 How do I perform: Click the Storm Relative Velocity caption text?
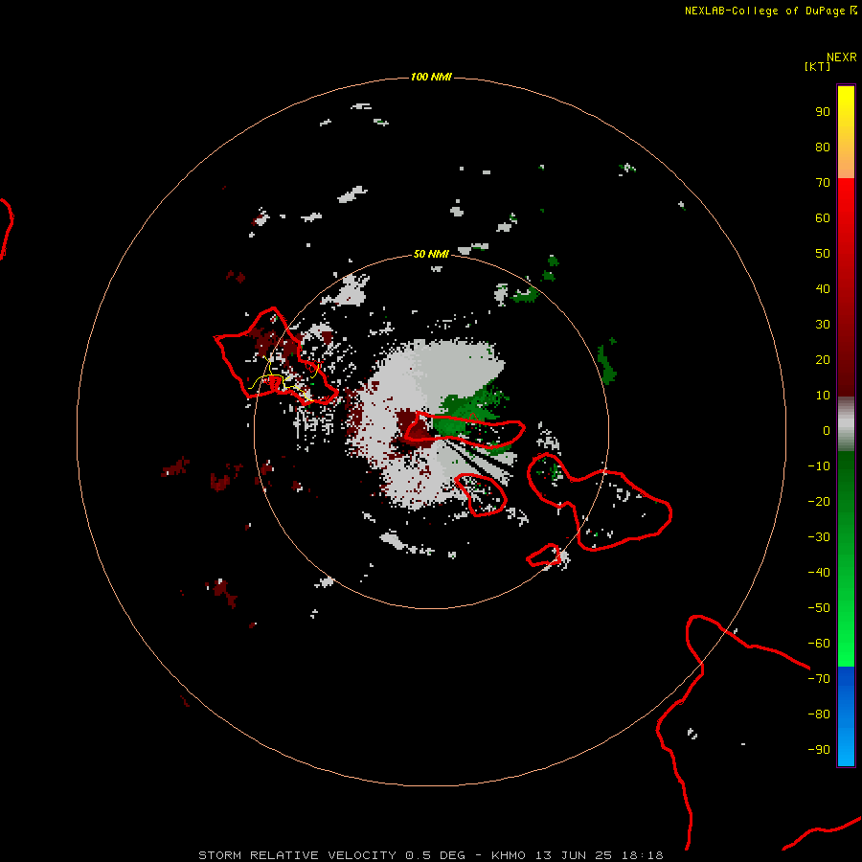click(x=431, y=855)
